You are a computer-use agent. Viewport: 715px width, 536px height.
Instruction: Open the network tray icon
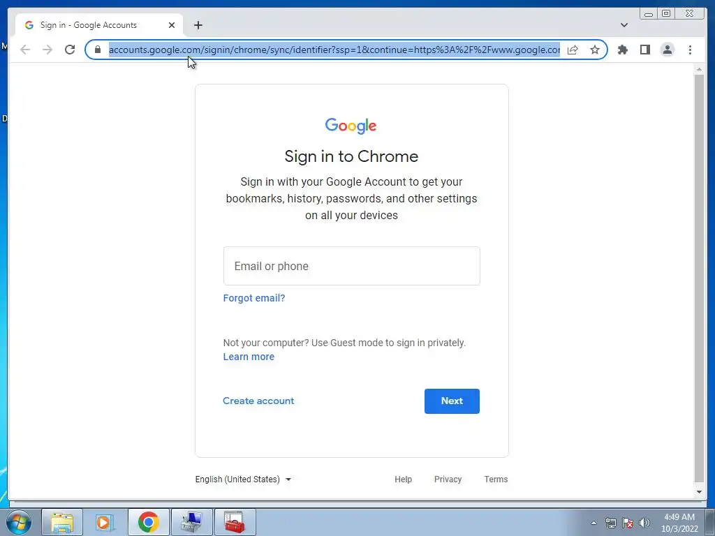click(x=610, y=523)
